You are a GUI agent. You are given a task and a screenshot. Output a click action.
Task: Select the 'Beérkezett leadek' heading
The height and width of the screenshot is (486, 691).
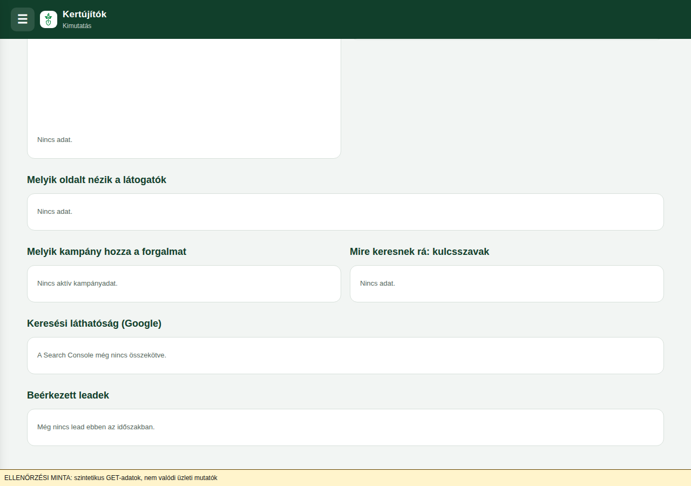coord(68,395)
